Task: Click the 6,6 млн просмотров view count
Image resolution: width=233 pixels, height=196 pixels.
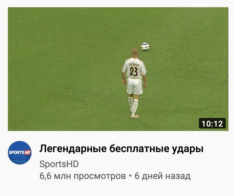Action: (x=83, y=176)
